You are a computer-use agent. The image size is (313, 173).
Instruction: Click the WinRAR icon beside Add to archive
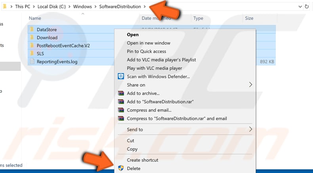tap(121, 93)
